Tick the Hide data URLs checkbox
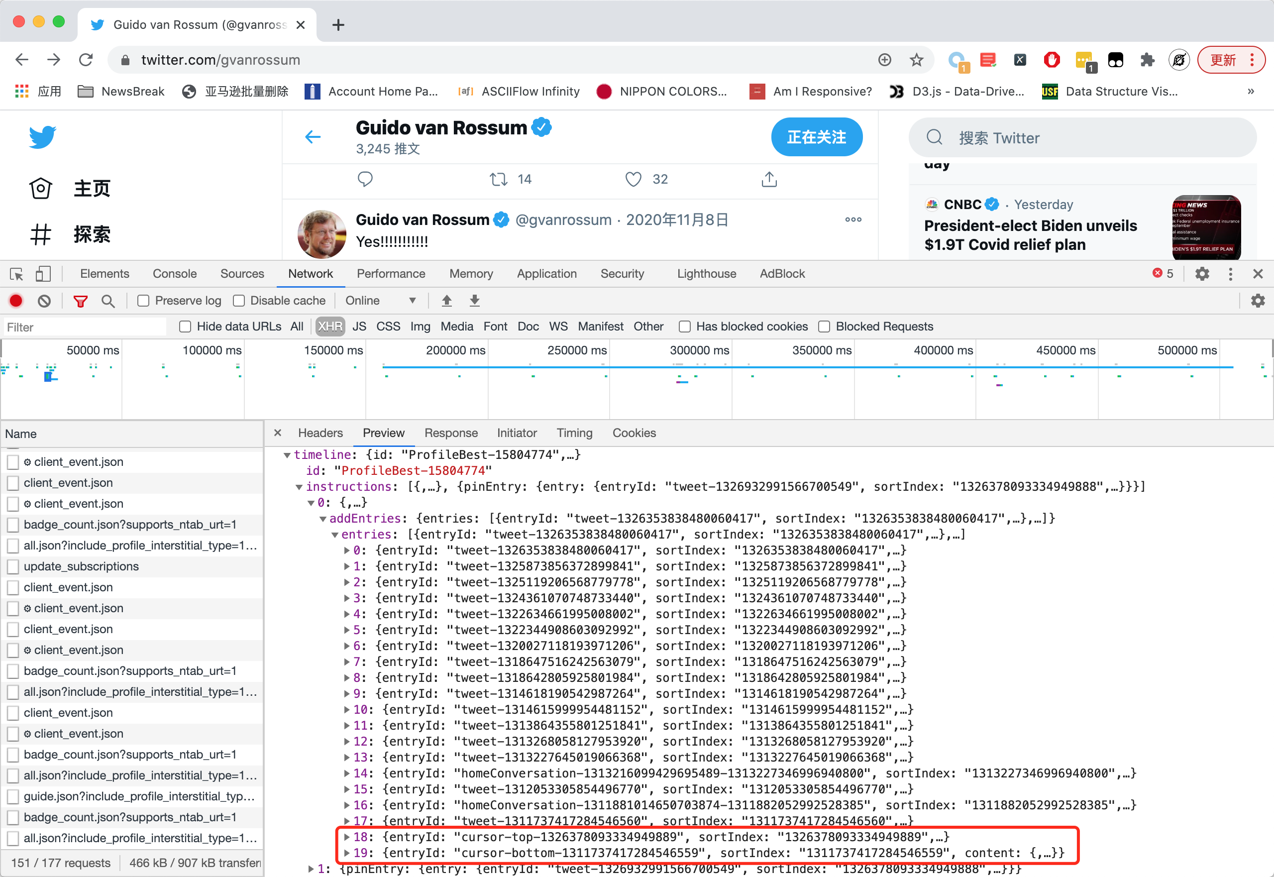 click(x=185, y=327)
